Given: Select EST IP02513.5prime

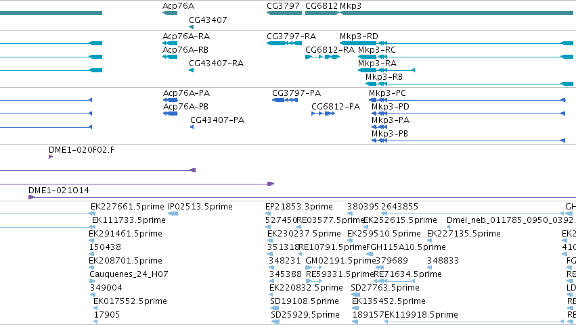Looking at the screenshot, I should (173, 214).
